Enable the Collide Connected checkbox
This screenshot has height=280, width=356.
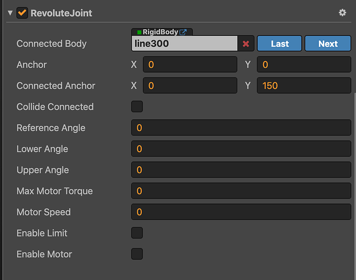(137, 106)
